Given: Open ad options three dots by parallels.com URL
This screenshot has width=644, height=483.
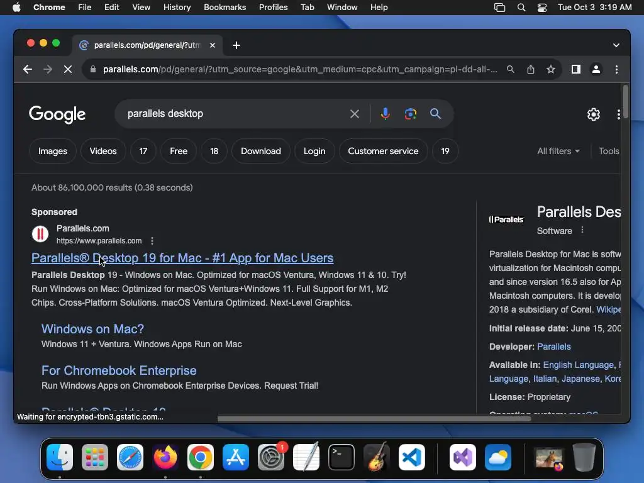Looking at the screenshot, I should 152,241.
